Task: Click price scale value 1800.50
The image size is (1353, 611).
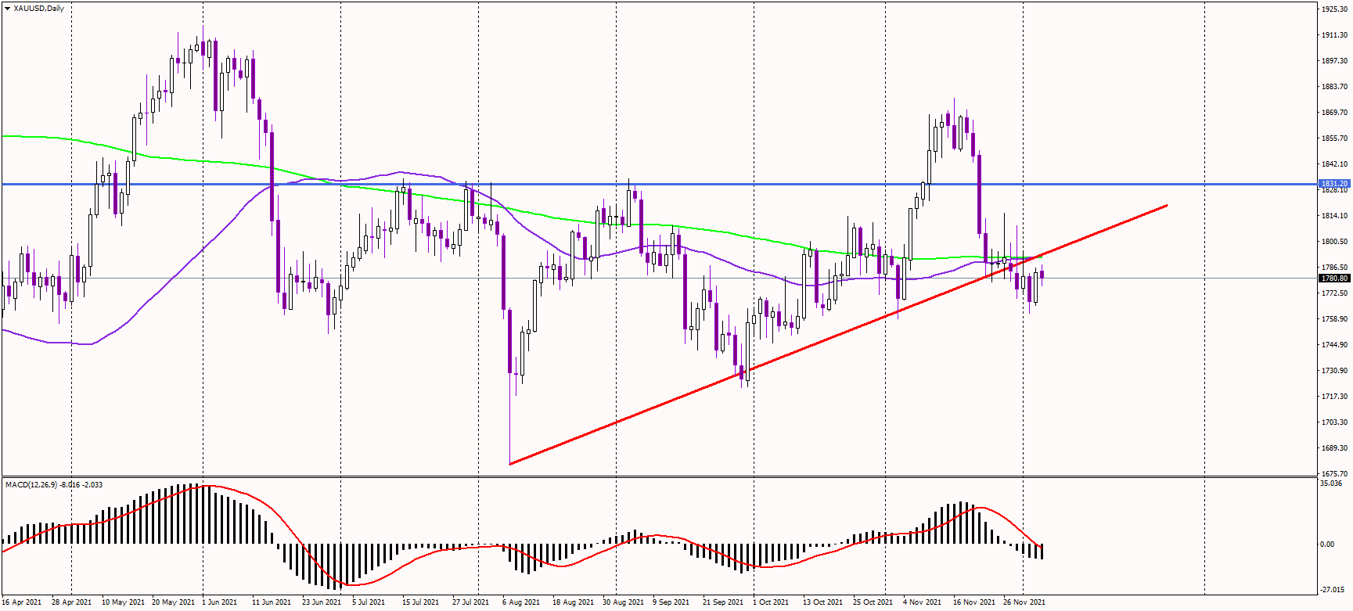Action: [x=1335, y=242]
